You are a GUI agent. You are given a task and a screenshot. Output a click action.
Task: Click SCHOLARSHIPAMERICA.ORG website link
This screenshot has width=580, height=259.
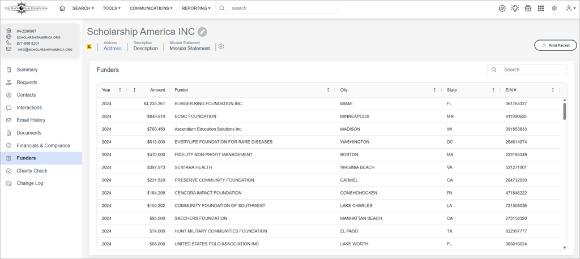pyautogui.click(x=39, y=37)
